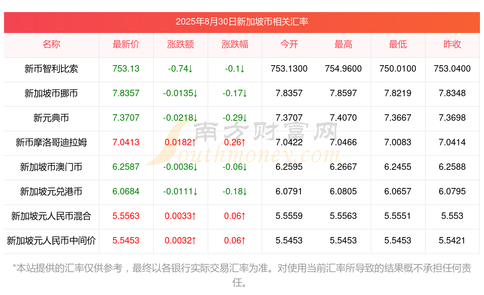Select the 涨跌幅 column header
The image size is (484, 295).
(235, 45)
